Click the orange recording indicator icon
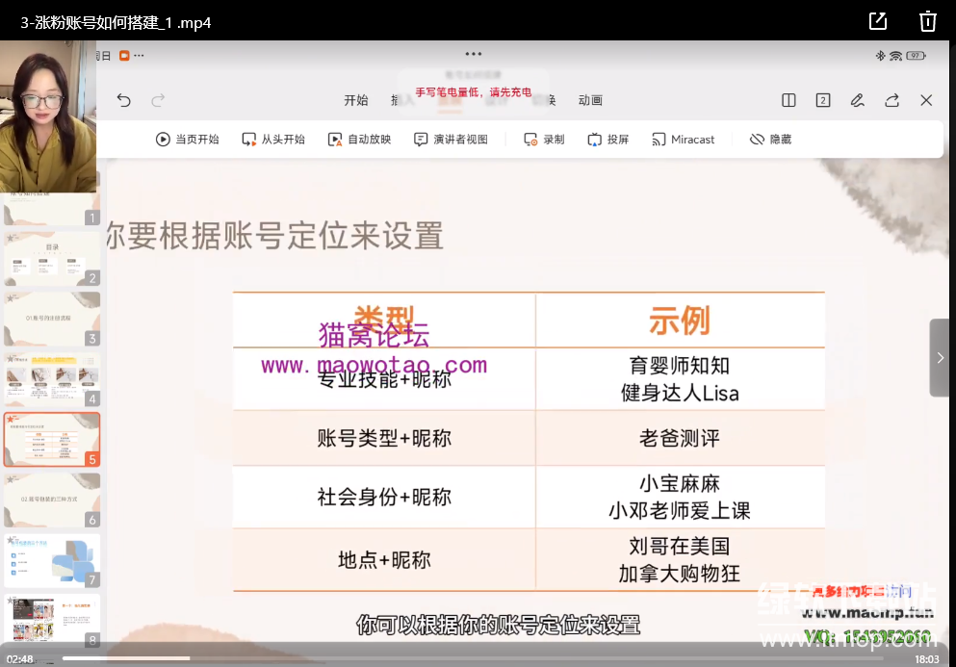 pos(124,56)
